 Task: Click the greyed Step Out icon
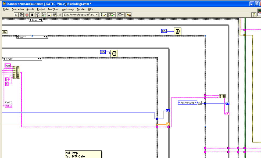(59, 15)
